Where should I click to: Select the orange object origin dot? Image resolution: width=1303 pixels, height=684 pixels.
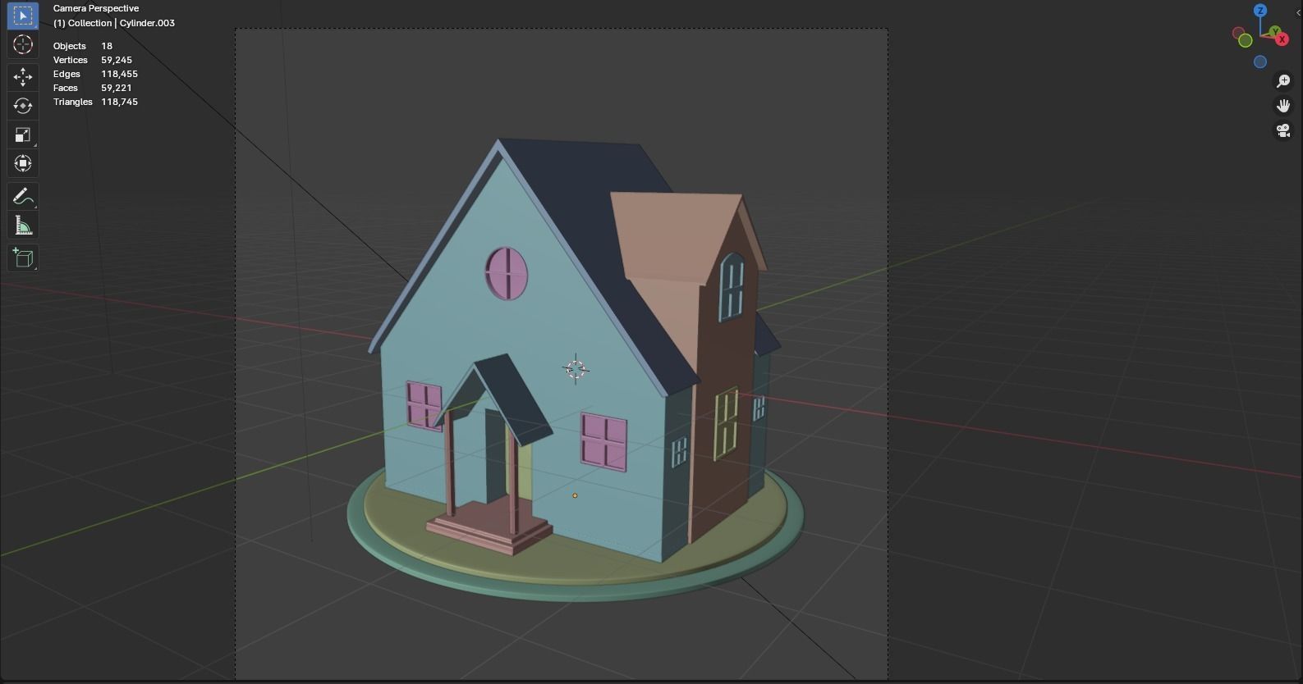pos(575,495)
